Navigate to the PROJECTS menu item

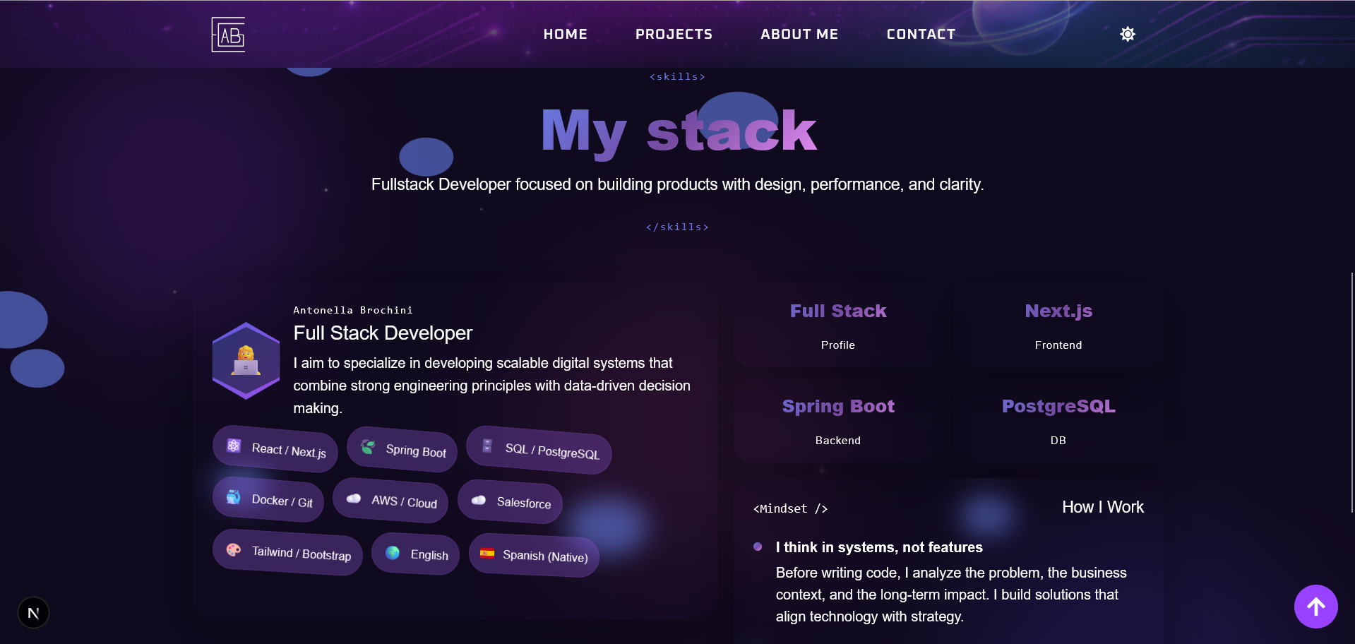click(x=674, y=33)
